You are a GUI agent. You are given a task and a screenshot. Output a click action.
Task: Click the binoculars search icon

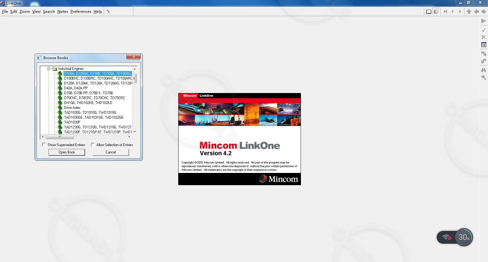pyautogui.click(x=484, y=70)
